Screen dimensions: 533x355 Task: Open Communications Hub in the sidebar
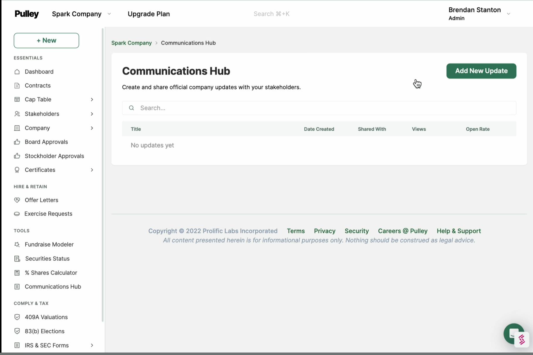[x=53, y=287]
